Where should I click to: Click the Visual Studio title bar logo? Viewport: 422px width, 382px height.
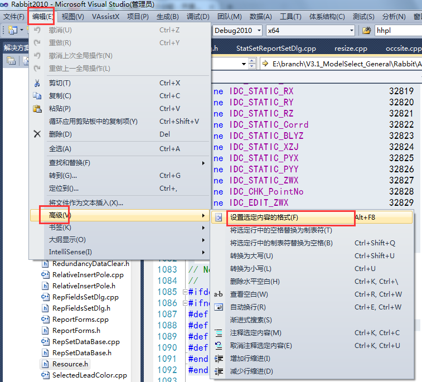[x=4, y=4]
